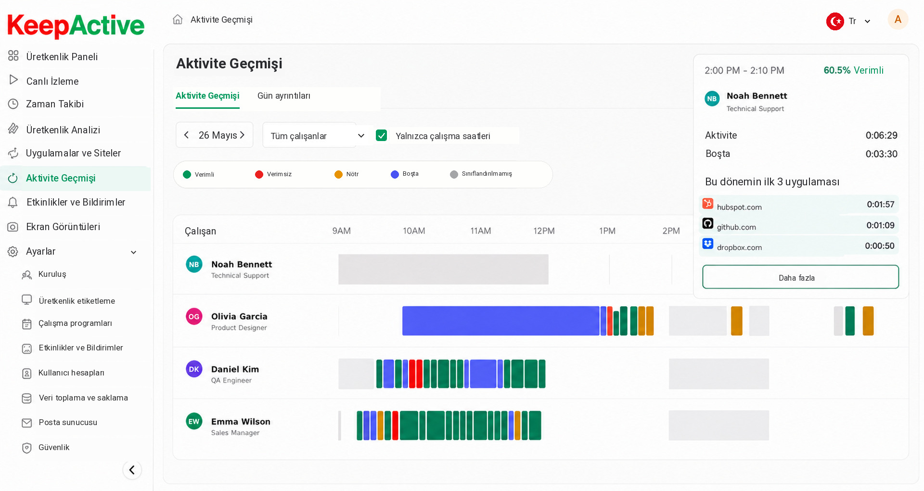This screenshot has width=924, height=491.
Task: Click the Güvenlik shield icon
Action: (27, 448)
